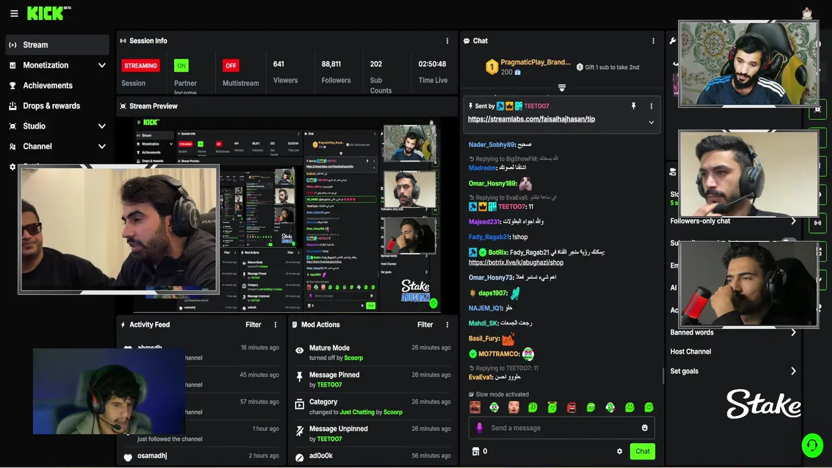Click username EvaEva1 in chat

(480, 377)
